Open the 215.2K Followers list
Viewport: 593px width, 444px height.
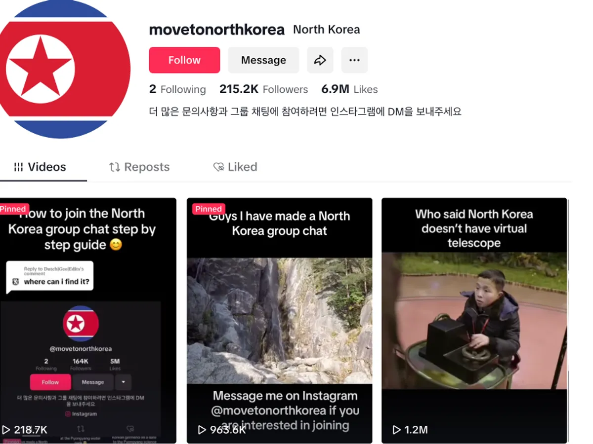[x=263, y=89]
